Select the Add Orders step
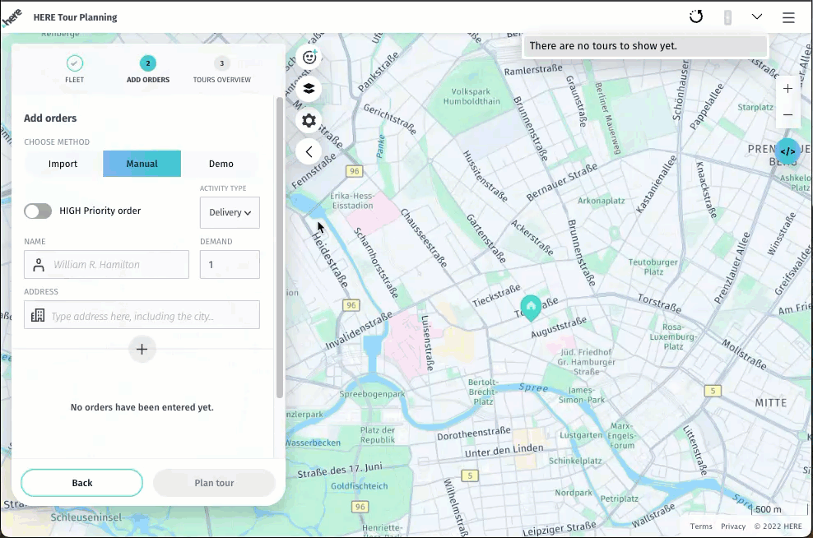This screenshot has width=813, height=538. [148, 69]
